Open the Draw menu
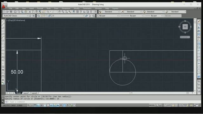The image size is (203, 114). point(56,9)
